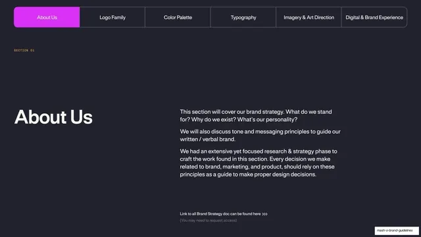
Task: Click the '(You may need to request access)' note
Action: [x=209, y=221]
